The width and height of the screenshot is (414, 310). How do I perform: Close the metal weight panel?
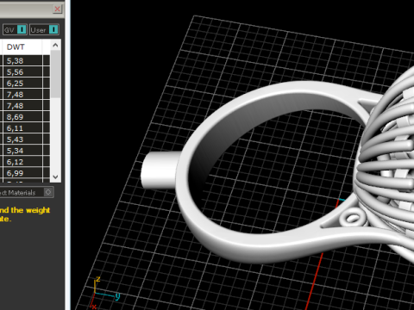57,9
